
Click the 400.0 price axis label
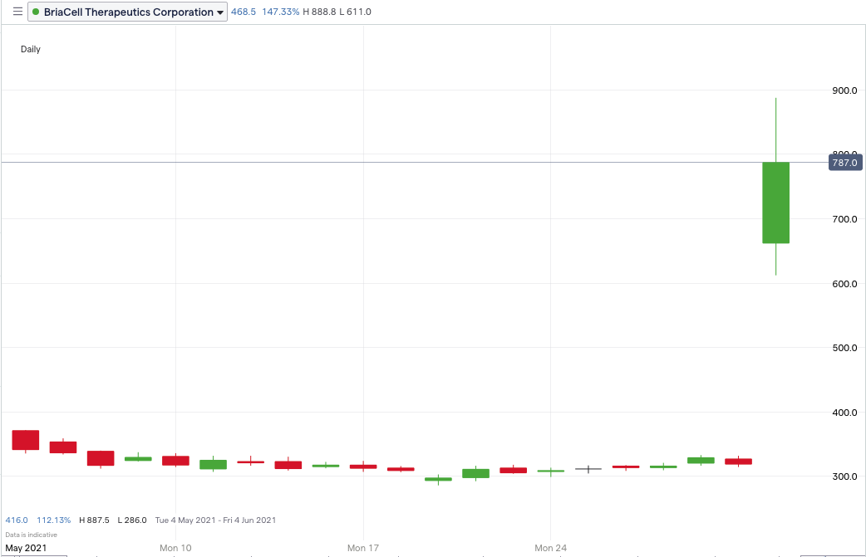tap(844, 412)
